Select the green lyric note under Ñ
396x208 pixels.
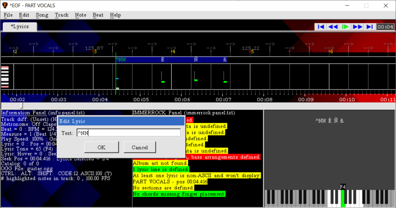(x=196, y=80)
